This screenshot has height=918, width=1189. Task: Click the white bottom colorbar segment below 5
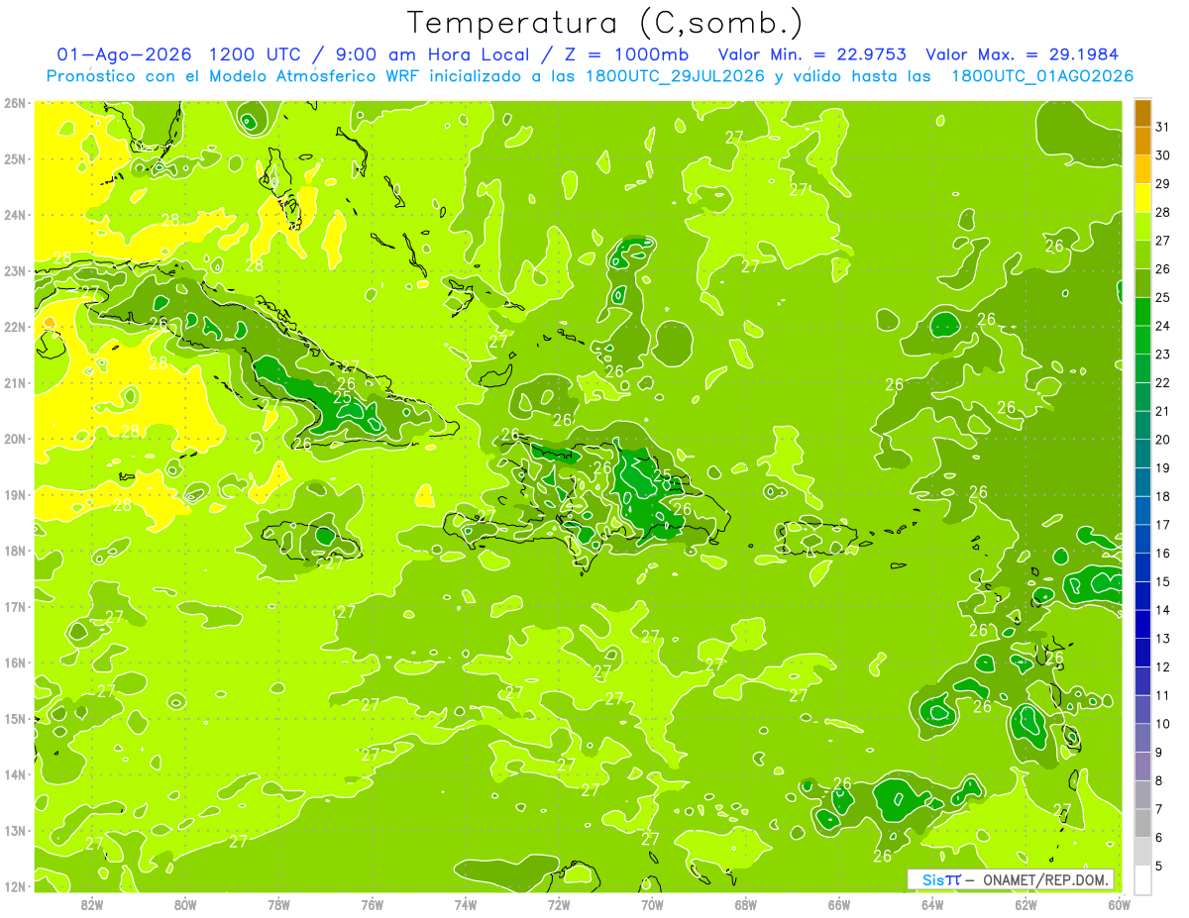[1142, 879]
